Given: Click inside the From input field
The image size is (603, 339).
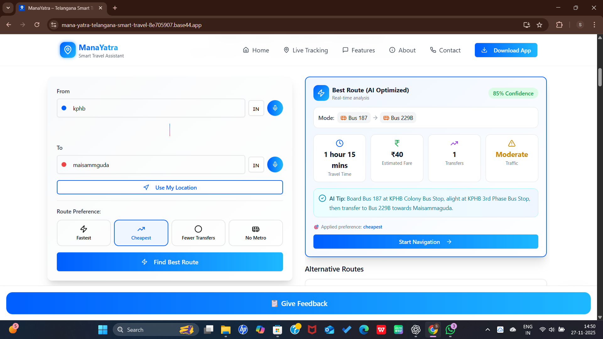Looking at the screenshot, I should coord(151,108).
